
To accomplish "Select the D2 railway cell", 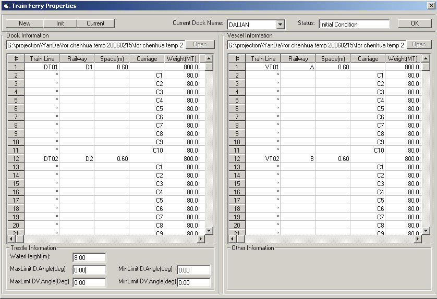I will pyautogui.click(x=77, y=159).
